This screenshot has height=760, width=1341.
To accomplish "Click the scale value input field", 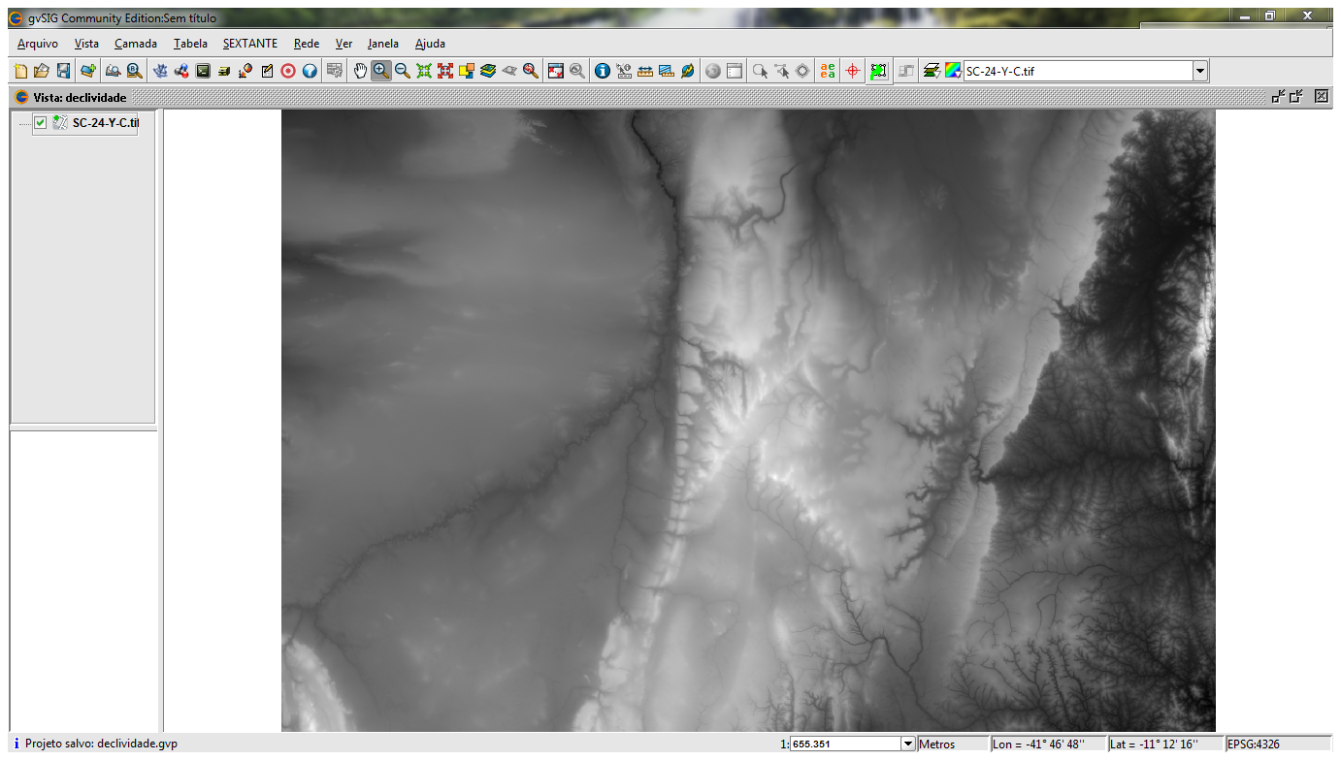I will point(844,744).
